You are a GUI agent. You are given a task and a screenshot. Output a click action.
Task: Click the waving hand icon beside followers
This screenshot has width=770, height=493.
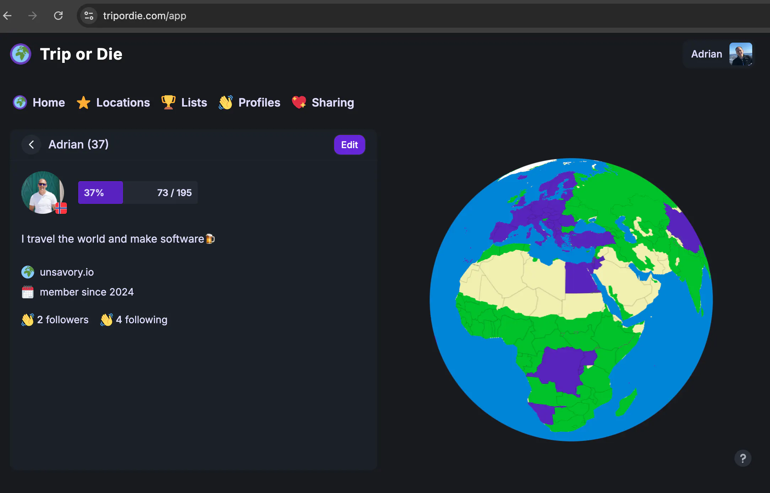[28, 320]
